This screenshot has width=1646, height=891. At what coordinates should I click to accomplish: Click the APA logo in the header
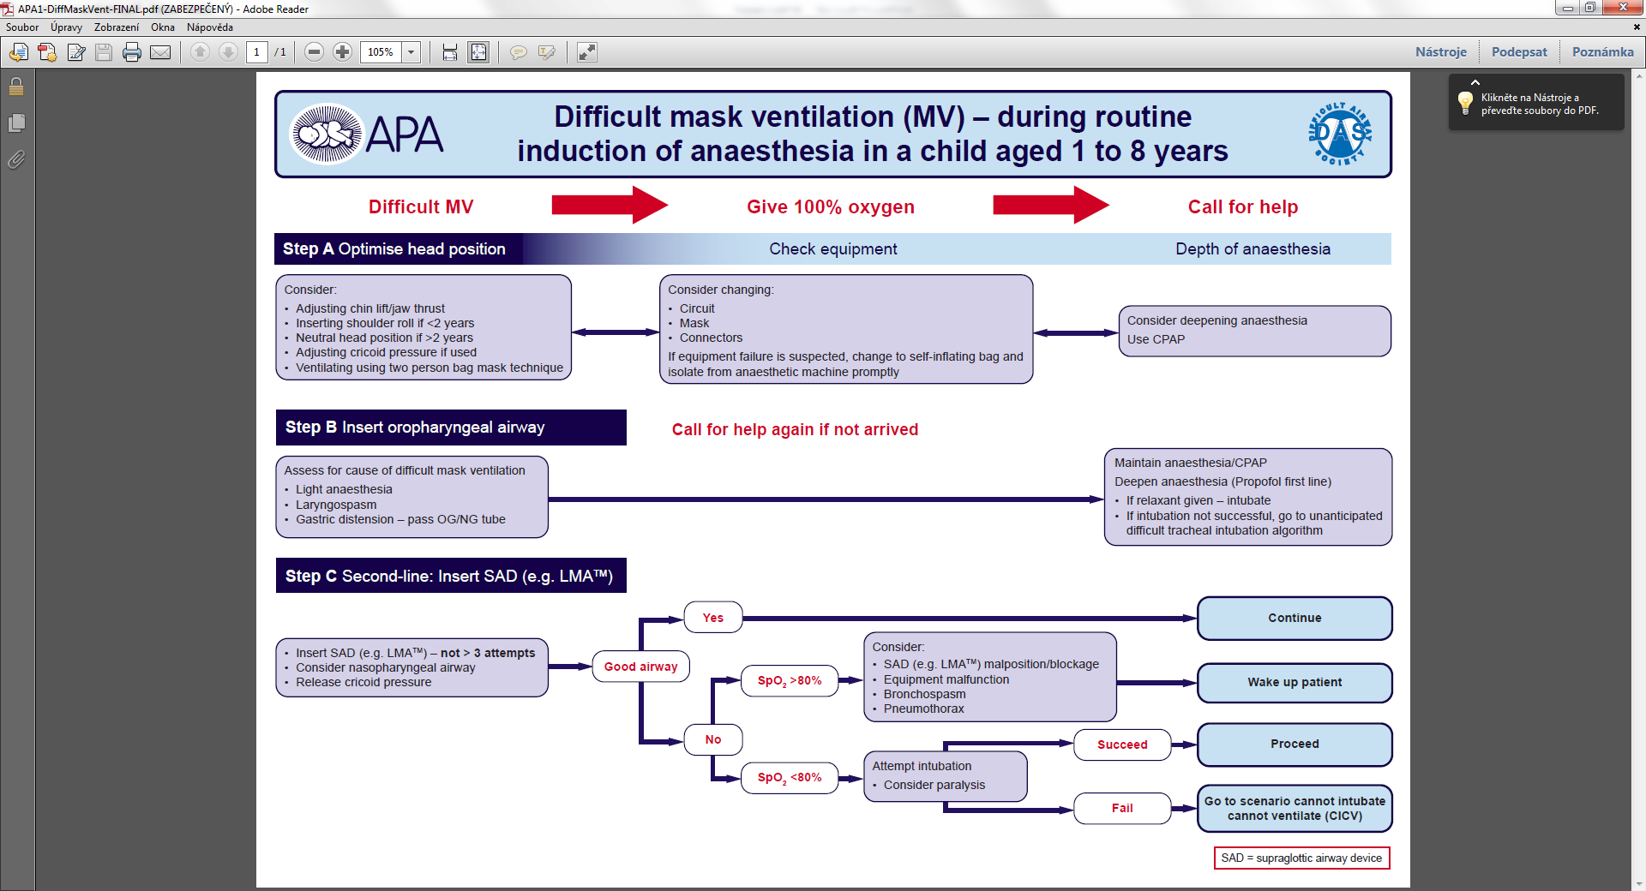(x=367, y=134)
